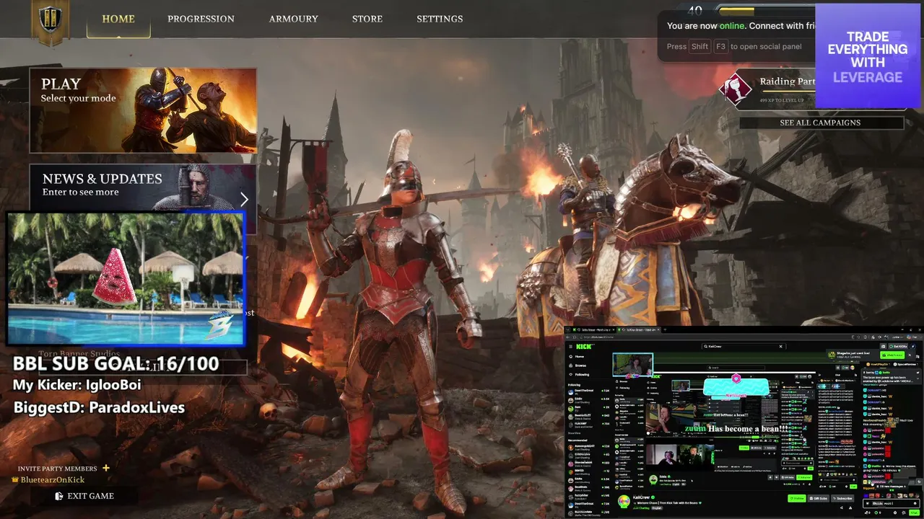Click the exit door icon
The image size is (924, 519).
click(x=59, y=496)
